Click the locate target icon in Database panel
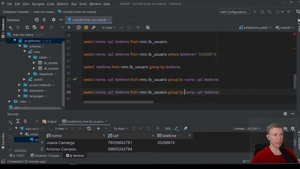Screen dimensions: 300x169 (37, 20)
